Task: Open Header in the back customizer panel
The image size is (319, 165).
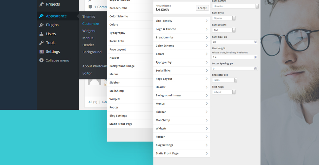Action: [x=130, y=58]
